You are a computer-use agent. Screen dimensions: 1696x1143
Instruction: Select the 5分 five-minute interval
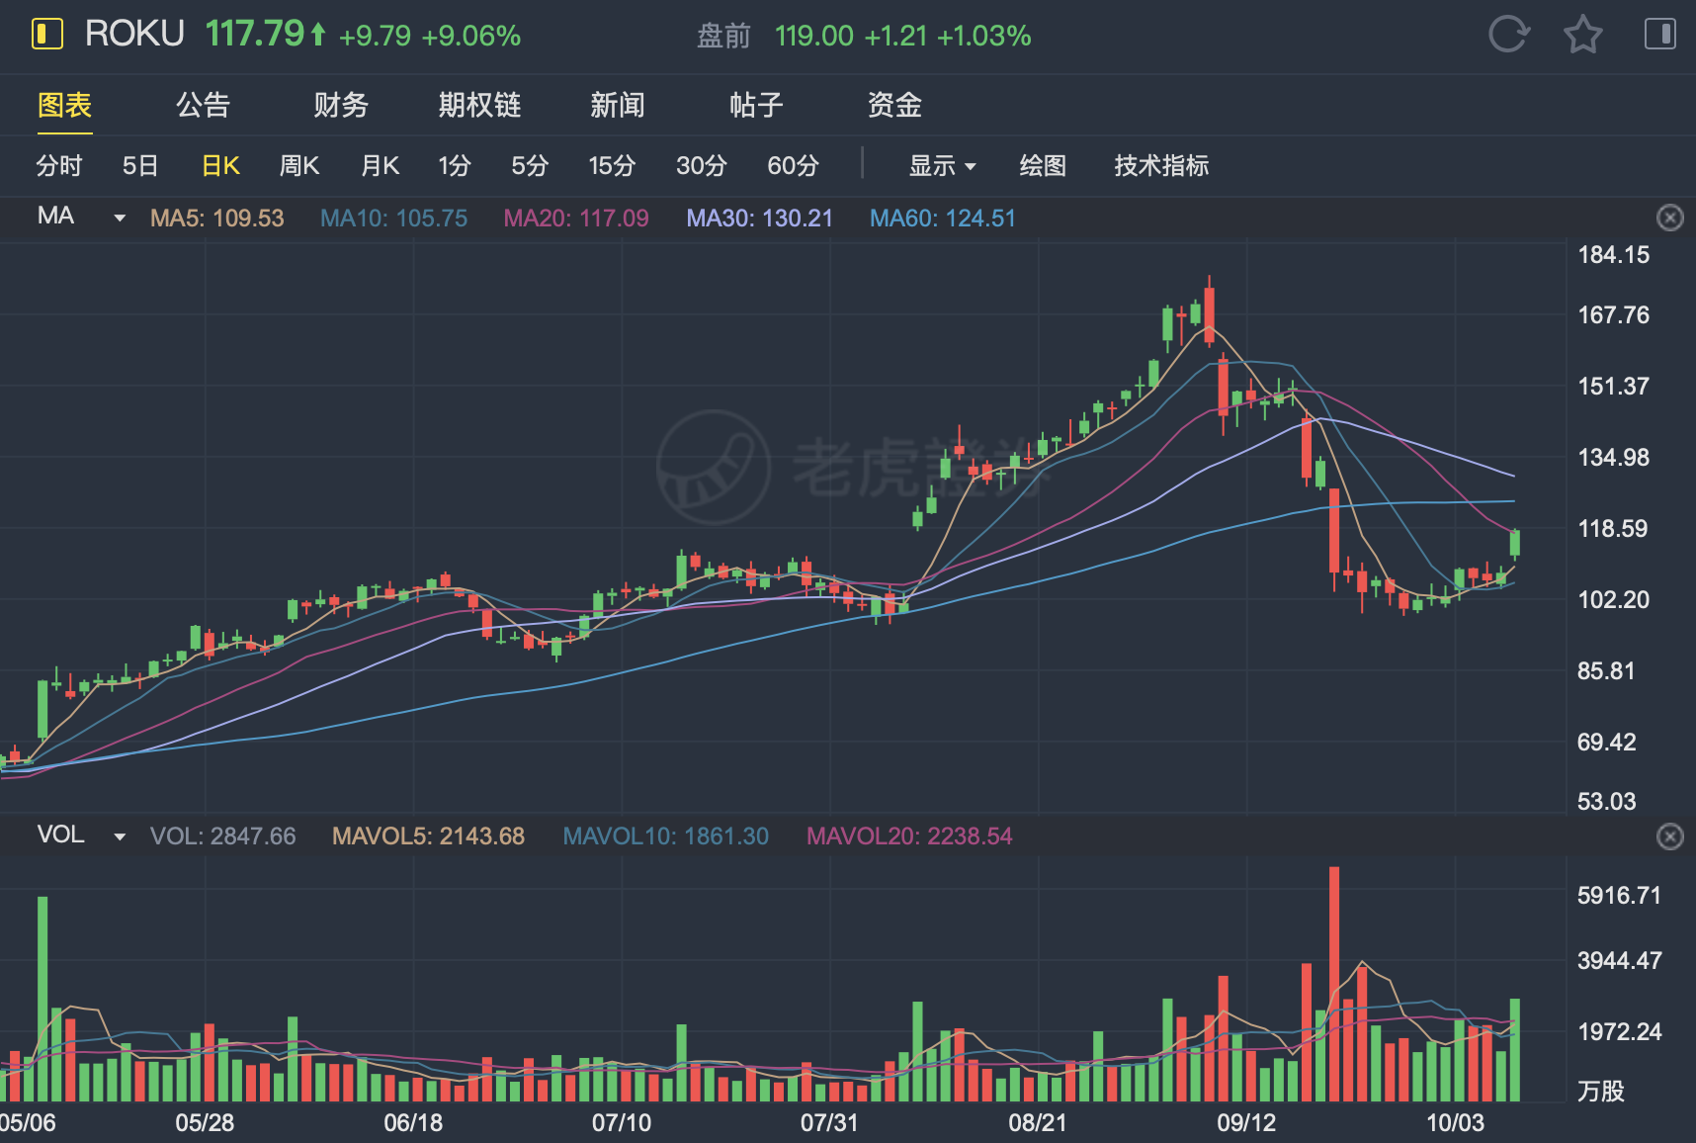tap(530, 166)
